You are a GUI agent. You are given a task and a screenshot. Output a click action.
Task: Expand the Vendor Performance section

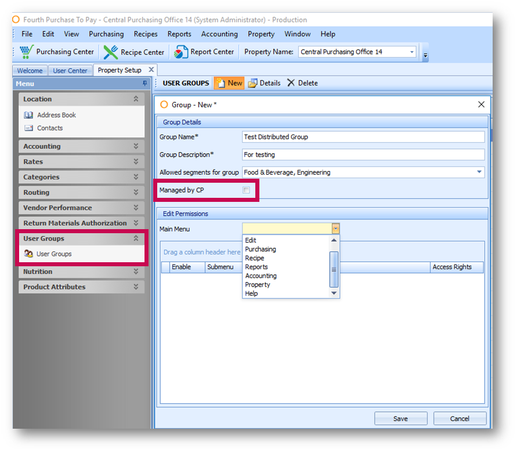click(x=136, y=208)
